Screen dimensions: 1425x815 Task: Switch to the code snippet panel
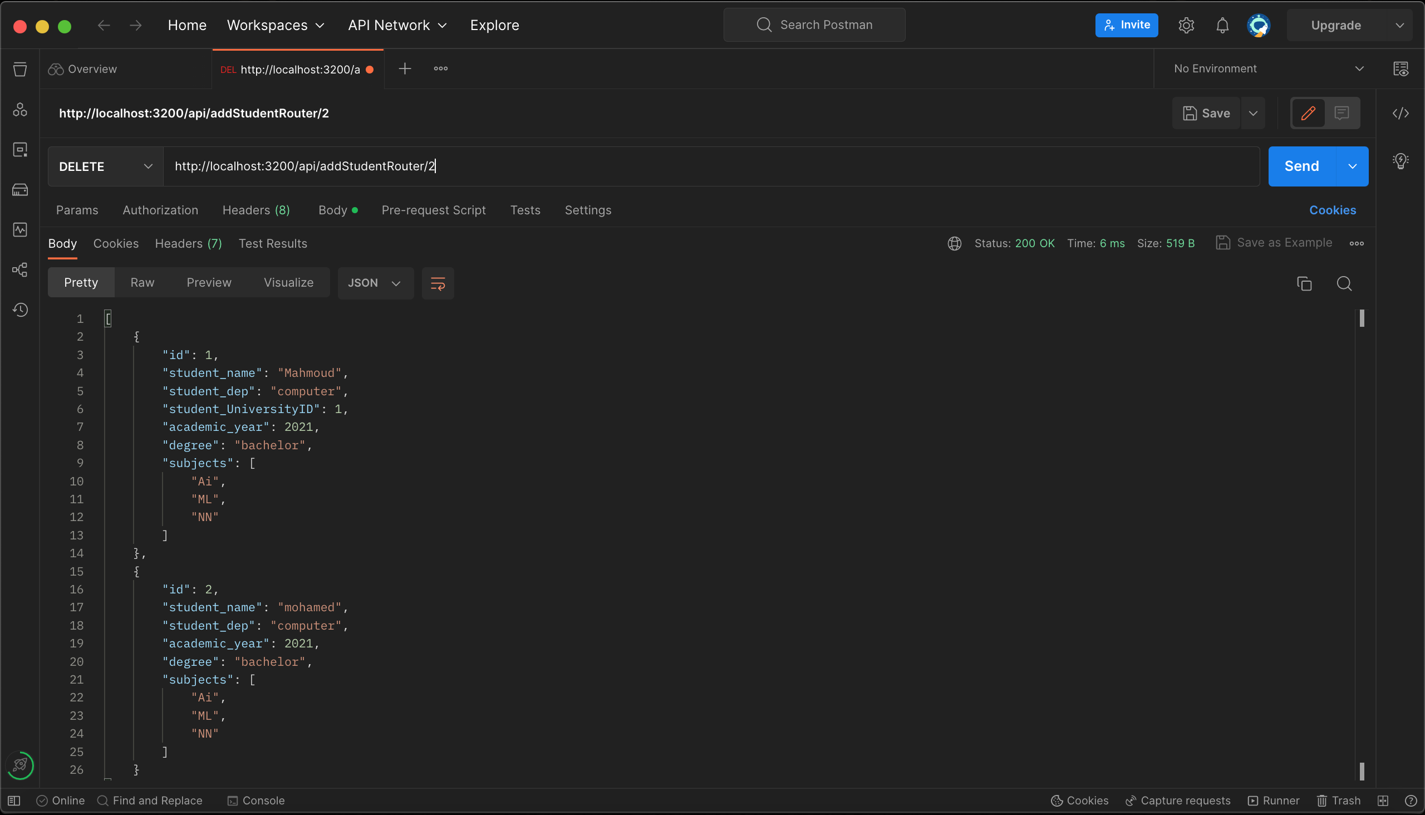pos(1402,112)
